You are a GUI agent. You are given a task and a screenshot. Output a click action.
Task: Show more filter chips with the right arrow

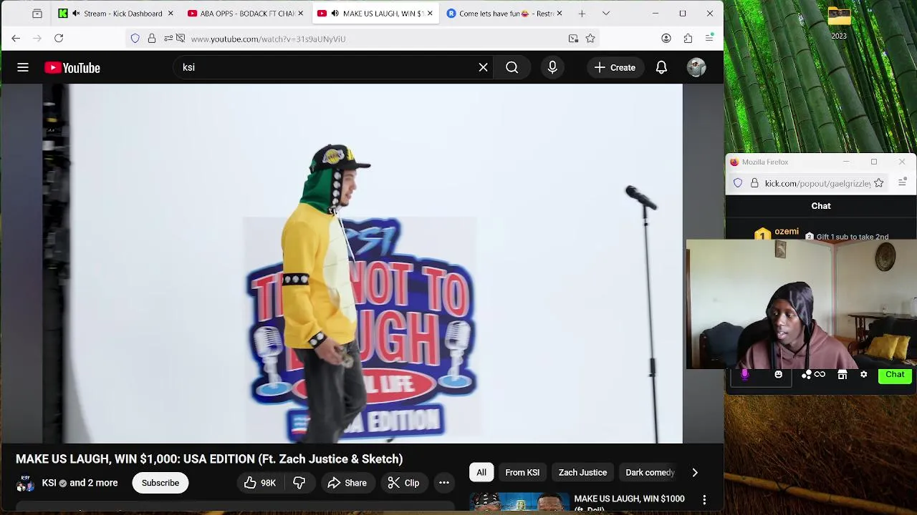[695, 472]
